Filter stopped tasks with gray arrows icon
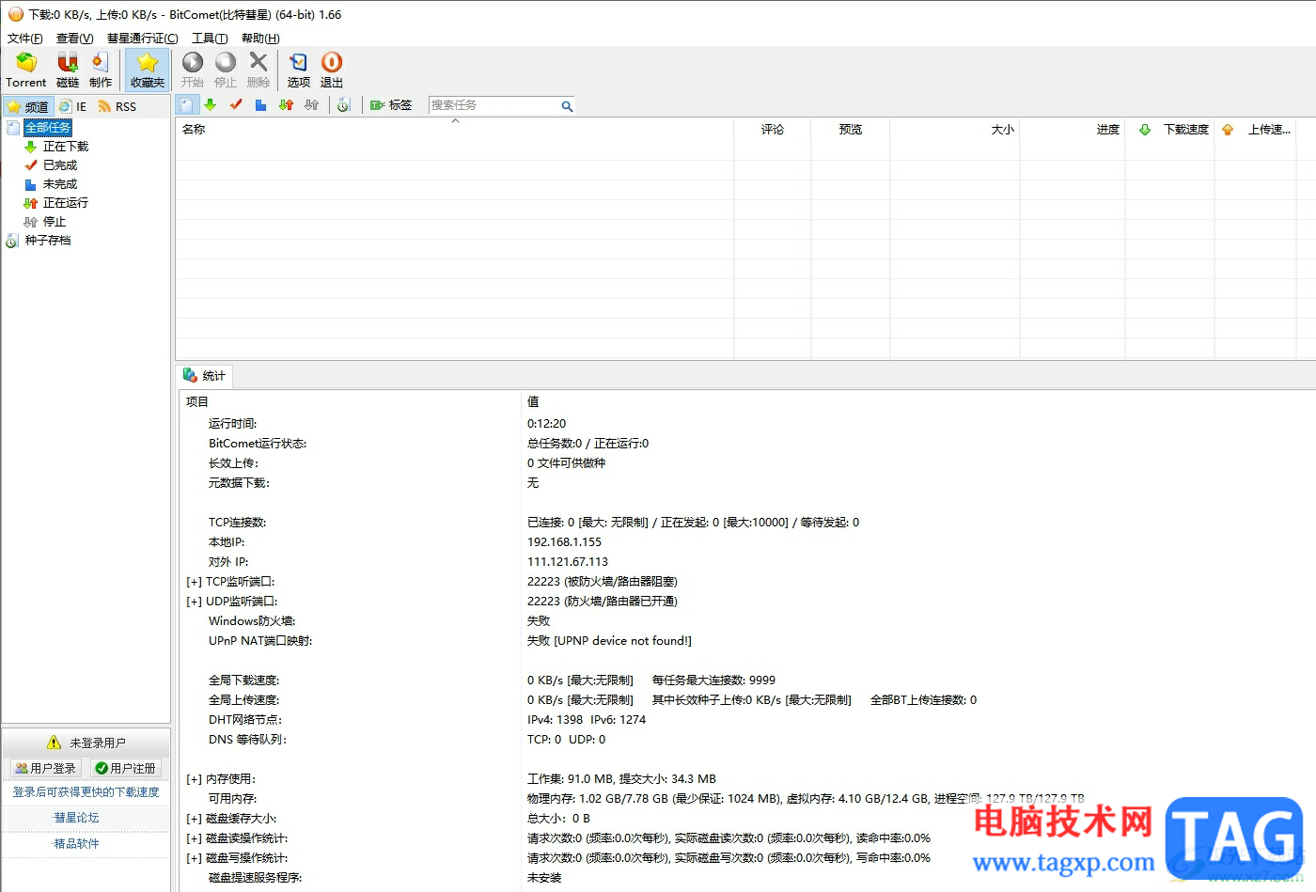Viewport: 1316px width, 892px height. tap(312, 105)
